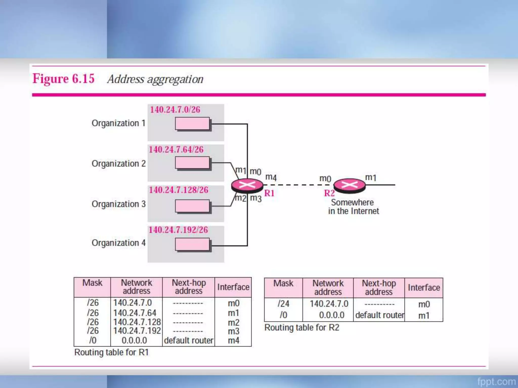Click the R2 router icon

350,185
